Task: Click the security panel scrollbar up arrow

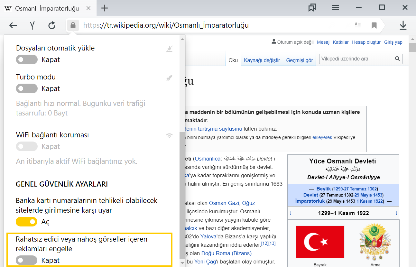Action: click(x=182, y=39)
